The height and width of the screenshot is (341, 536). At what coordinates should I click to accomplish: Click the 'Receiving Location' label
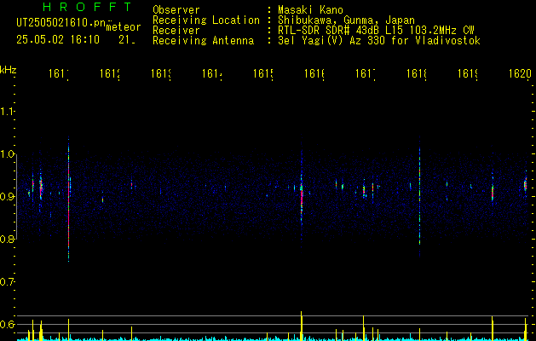pyautogui.click(x=206, y=20)
